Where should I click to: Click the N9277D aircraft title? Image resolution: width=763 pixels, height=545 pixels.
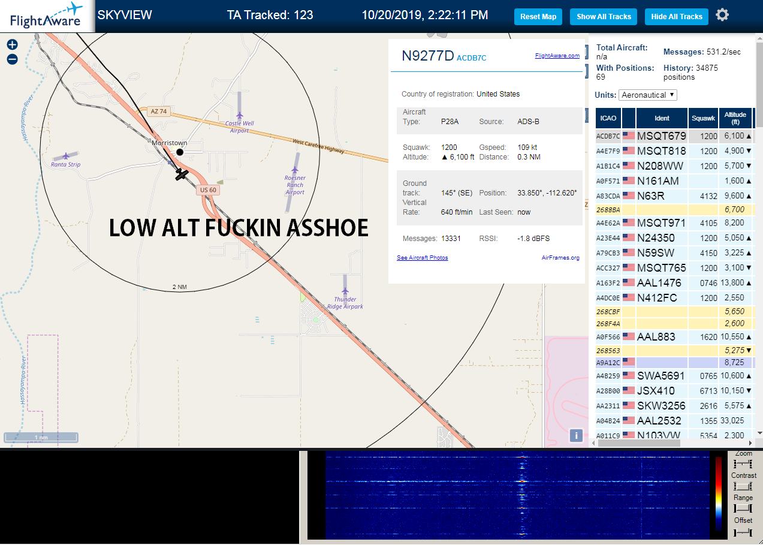pyautogui.click(x=428, y=56)
